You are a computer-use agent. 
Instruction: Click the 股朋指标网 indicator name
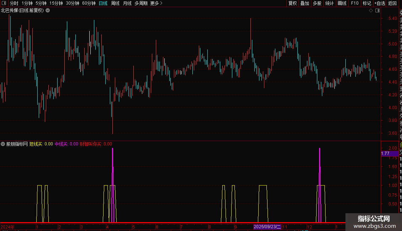(x=17, y=144)
